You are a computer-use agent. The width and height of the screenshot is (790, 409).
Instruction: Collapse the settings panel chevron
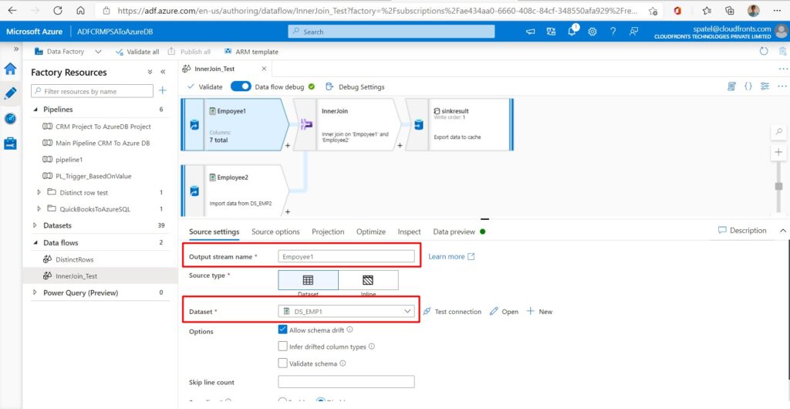coord(782,230)
